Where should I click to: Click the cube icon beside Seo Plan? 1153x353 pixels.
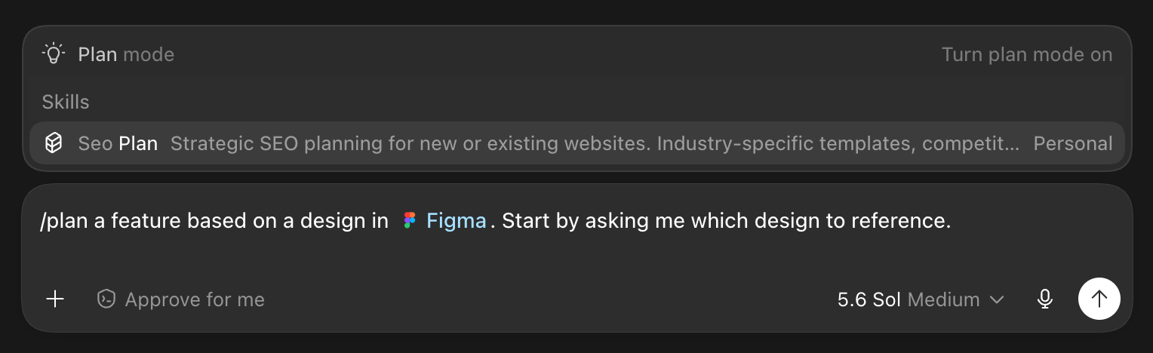pos(54,143)
